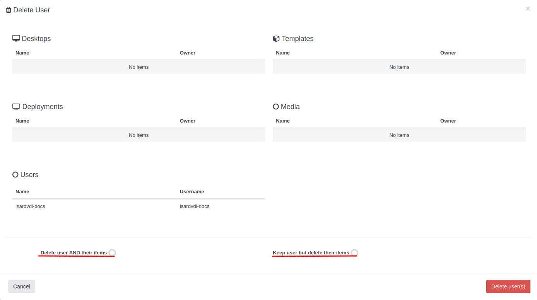The height and width of the screenshot is (300, 537).
Task: Click the monitor icon next to Desktops heading
Action: coord(16,39)
